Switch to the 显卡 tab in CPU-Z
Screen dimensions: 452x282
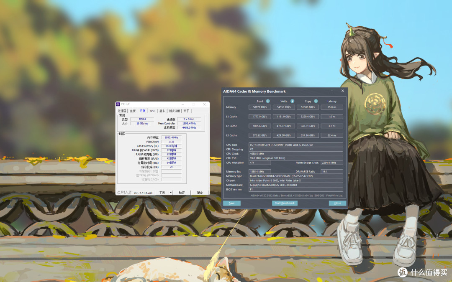pyautogui.click(x=162, y=111)
